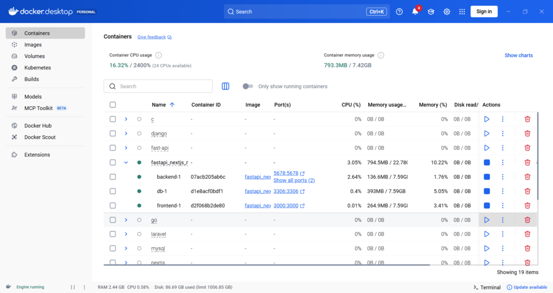This screenshot has height=293, width=553.
Task: Show CPU usage info tooltip icon
Action: point(159,55)
